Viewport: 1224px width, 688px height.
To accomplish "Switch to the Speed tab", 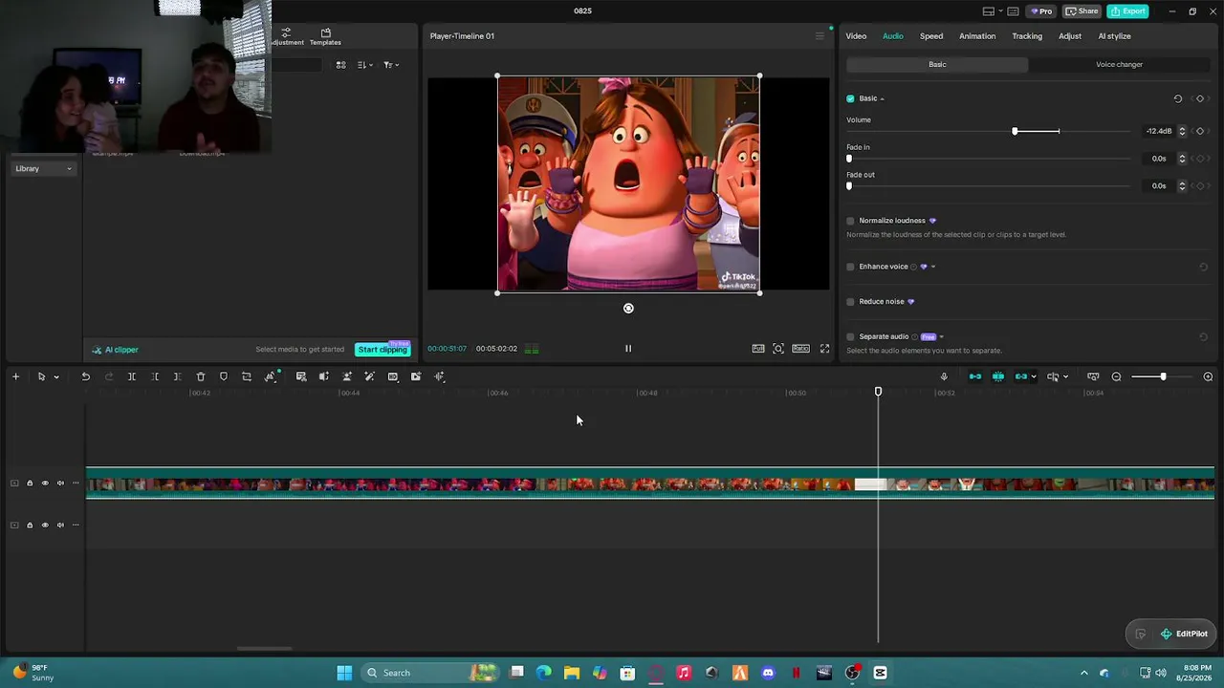I will click(x=931, y=36).
